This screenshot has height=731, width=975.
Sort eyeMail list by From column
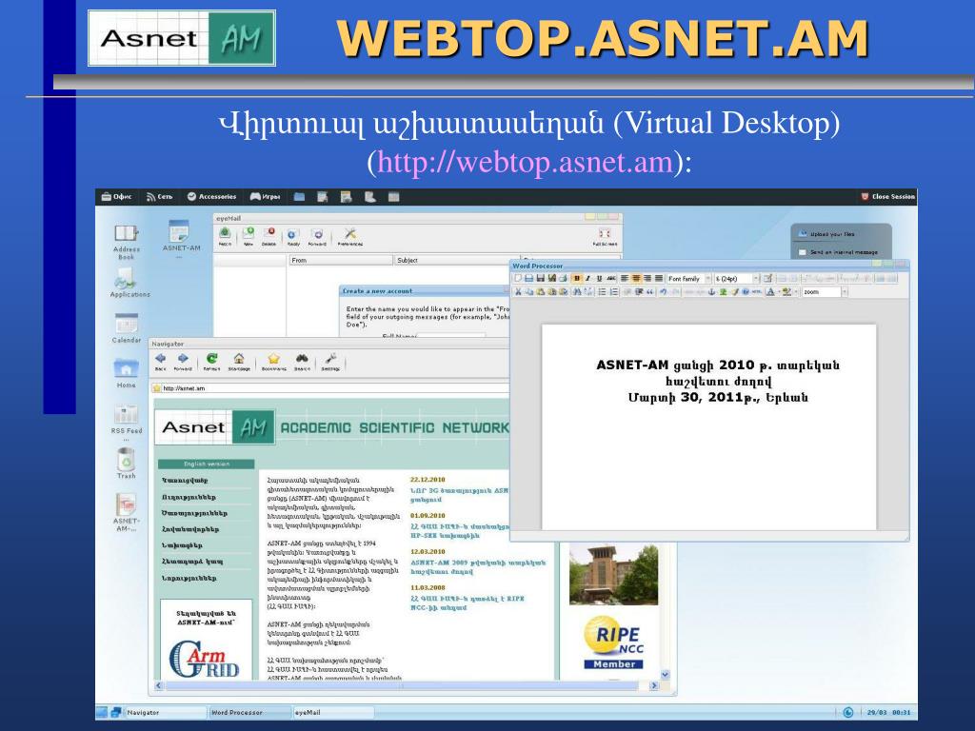point(341,261)
